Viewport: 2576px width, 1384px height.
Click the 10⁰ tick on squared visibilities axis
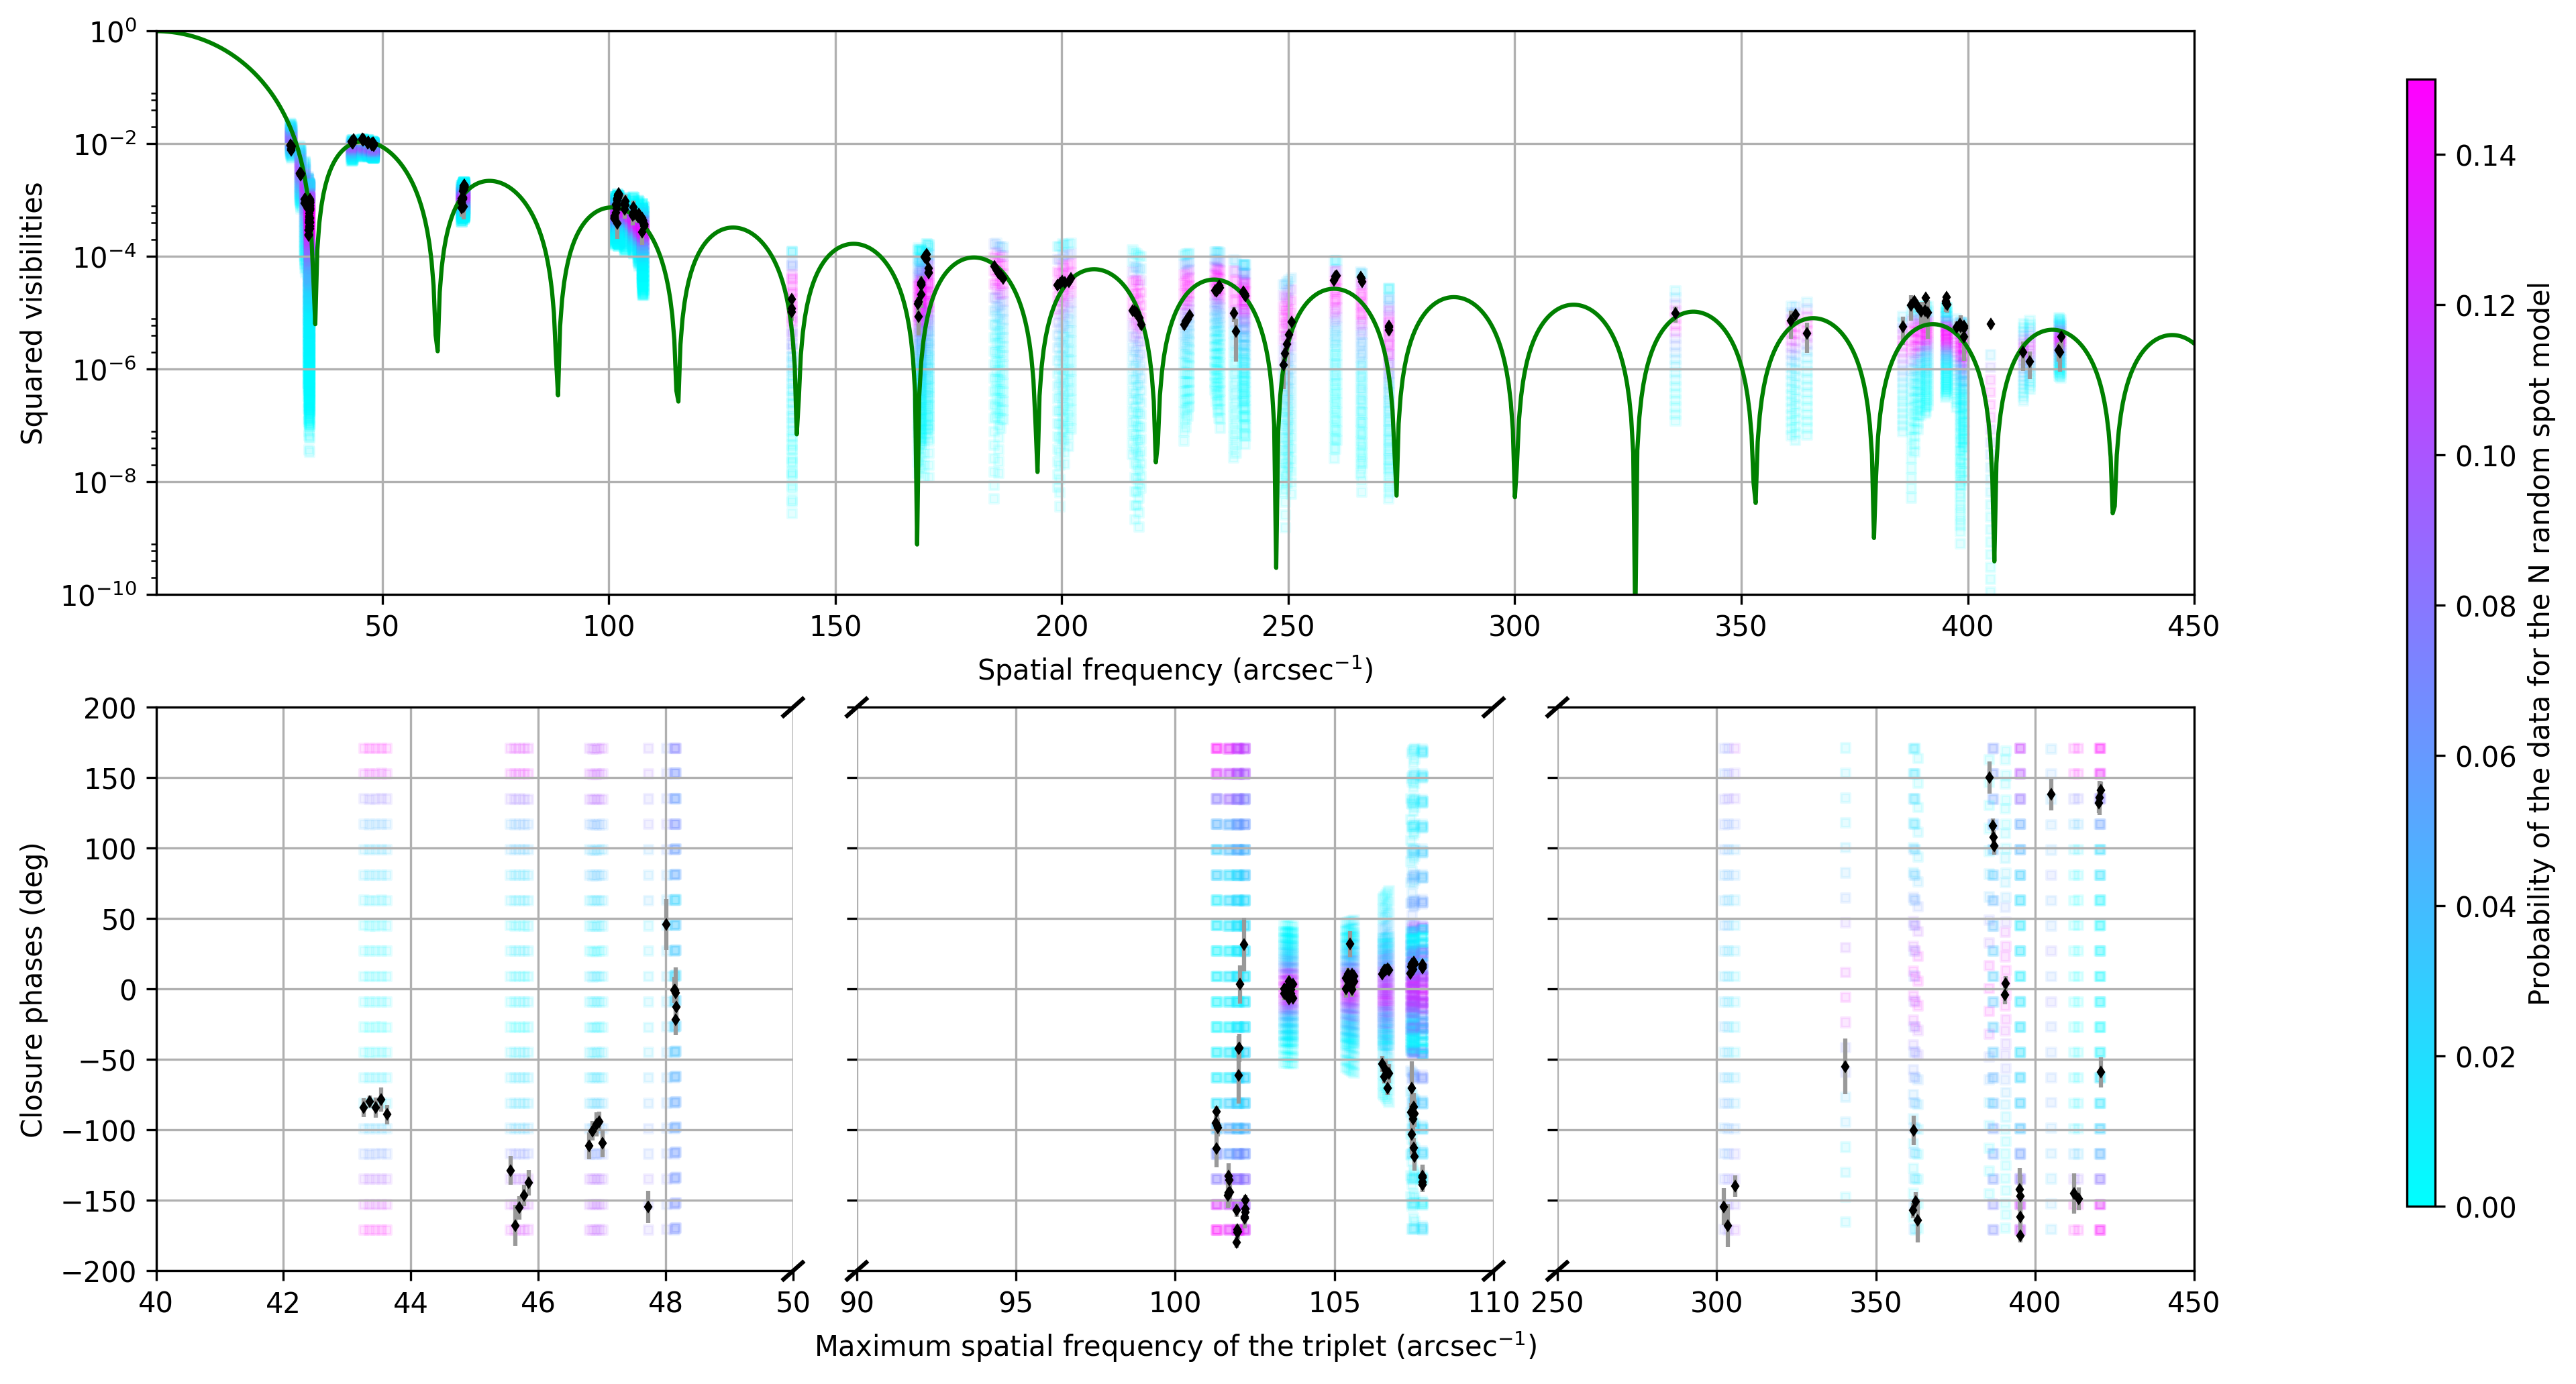point(112,32)
